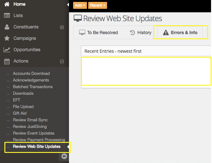The width and height of the screenshot is (212, 163).
Task: Click the Lists sidebar icon
Action: (x=7, y=15)
